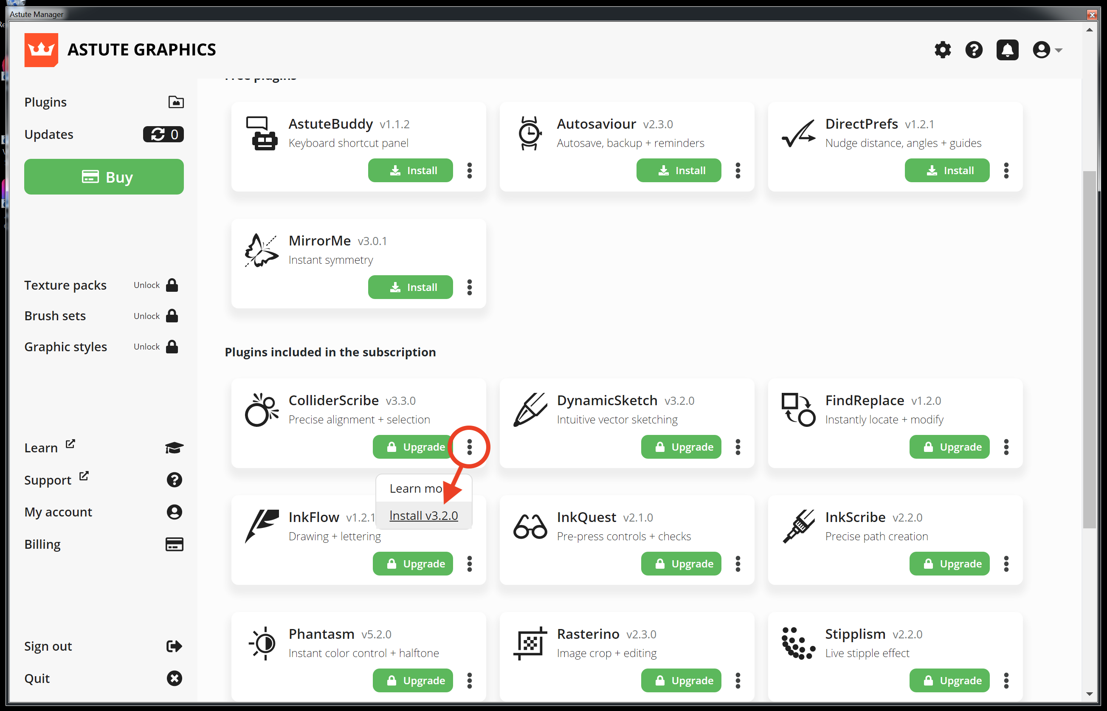Open InkScribe three-dot options menu
This screenshot has width=1107, height=711.
(x=1006, y=564)
